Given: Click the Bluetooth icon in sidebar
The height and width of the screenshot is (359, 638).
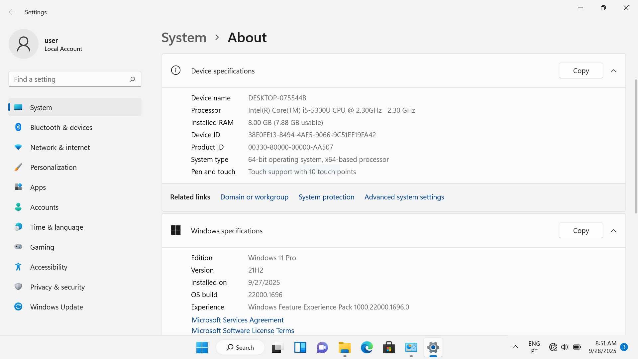Looking at the screenshot, I should pyautogui.click(x=18, y=127).
